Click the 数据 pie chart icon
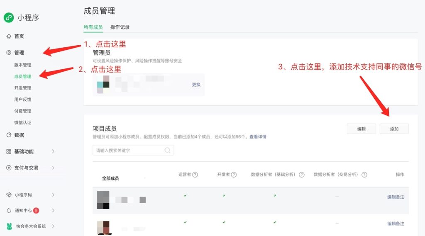Image resolution: width=425 pixels, height=236 pixels. coord(9,135)
